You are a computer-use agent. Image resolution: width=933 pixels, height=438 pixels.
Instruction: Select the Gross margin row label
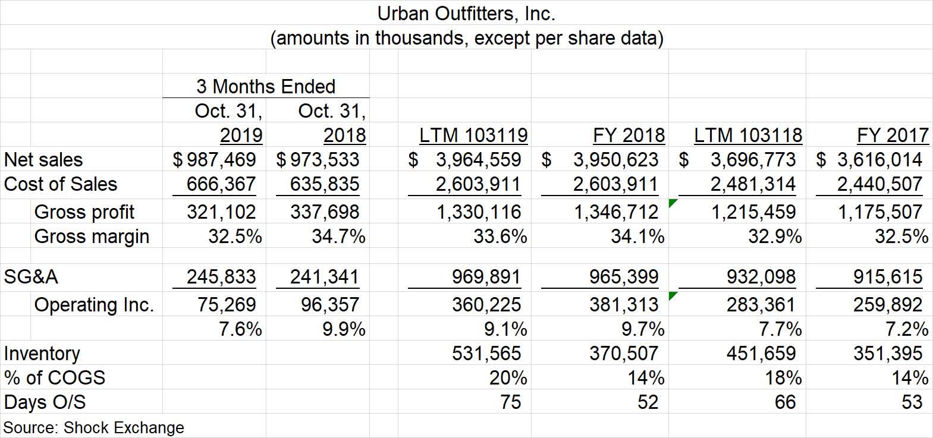(x=92, y=237)
